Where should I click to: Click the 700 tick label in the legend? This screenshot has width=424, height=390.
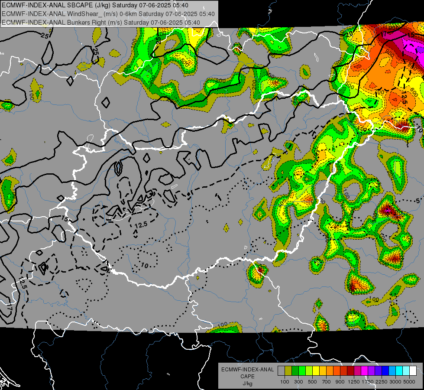point(327,382)
